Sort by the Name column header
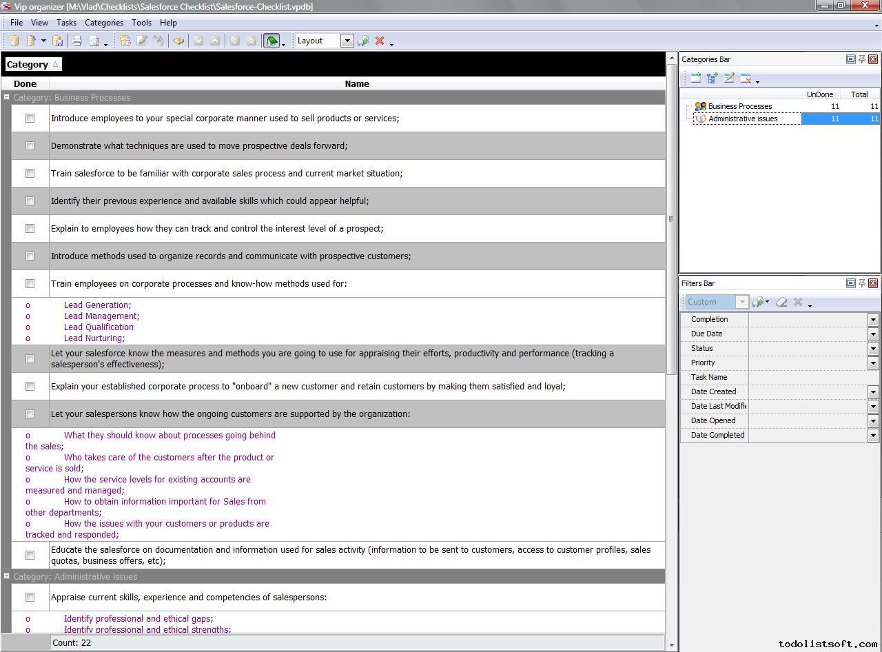882x652 pixels. [357, 84]
